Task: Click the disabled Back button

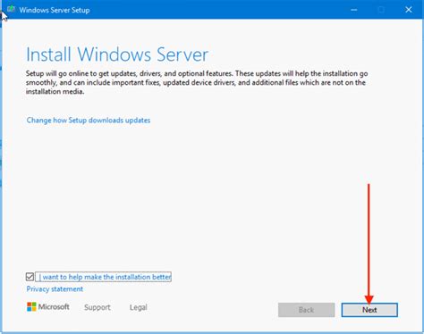Action: (306, 310)
